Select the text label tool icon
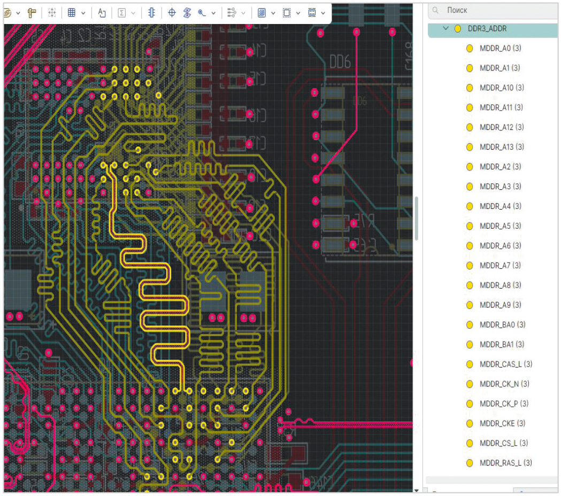Viewport: 561px width, 496px height. click(x=102, y=13)
